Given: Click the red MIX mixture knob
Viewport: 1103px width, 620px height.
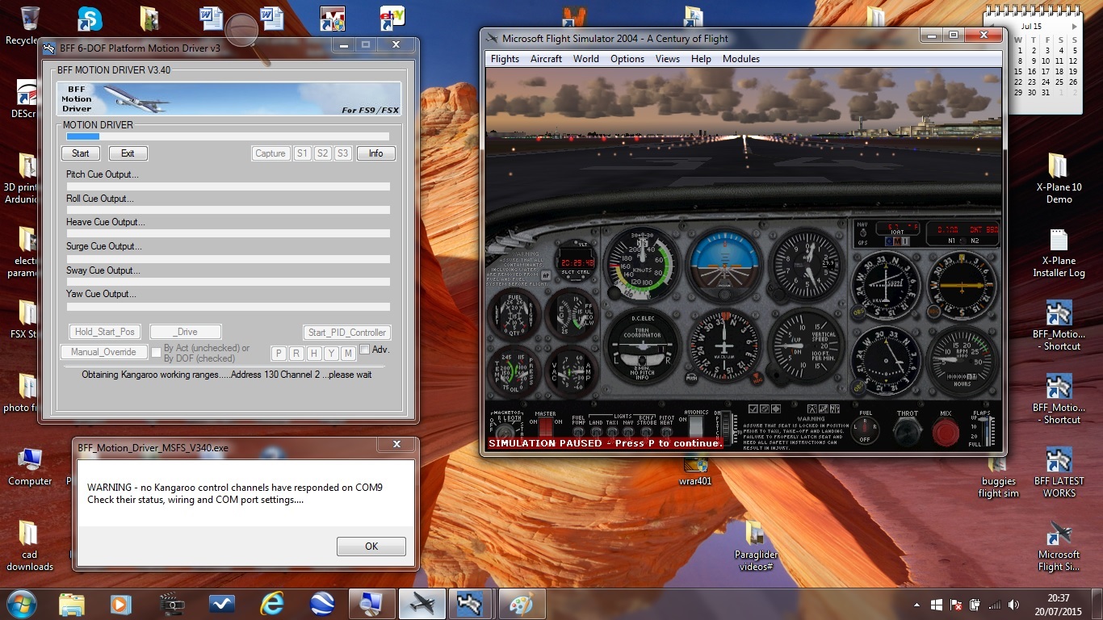Looking at the screenshot, I should 946,431.
